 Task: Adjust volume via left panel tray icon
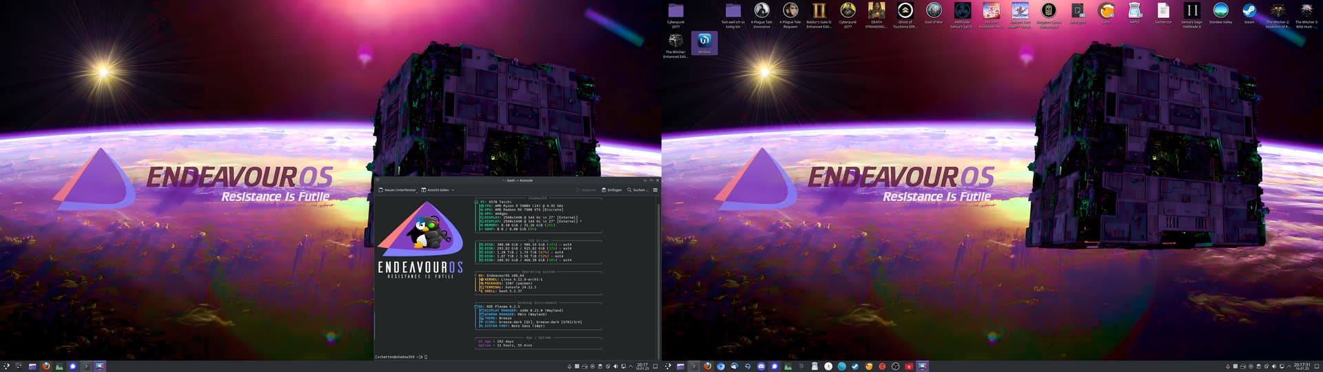point(615,366)
